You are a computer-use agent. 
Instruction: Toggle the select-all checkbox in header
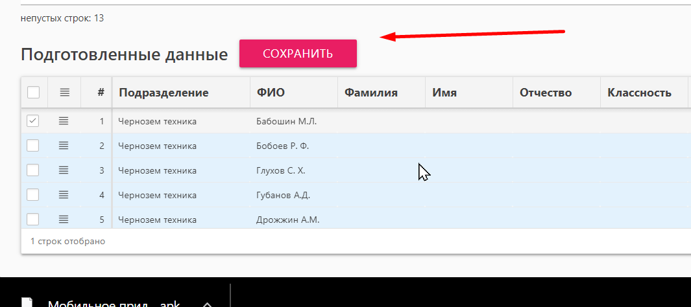pos(33,93)
